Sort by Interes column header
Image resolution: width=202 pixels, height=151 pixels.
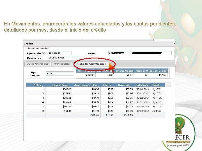[108, 85]
